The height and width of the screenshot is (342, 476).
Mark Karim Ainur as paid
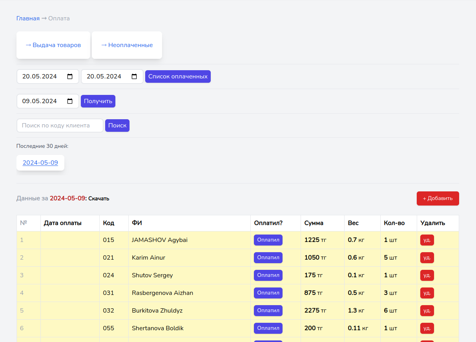(x=268, y=258)
